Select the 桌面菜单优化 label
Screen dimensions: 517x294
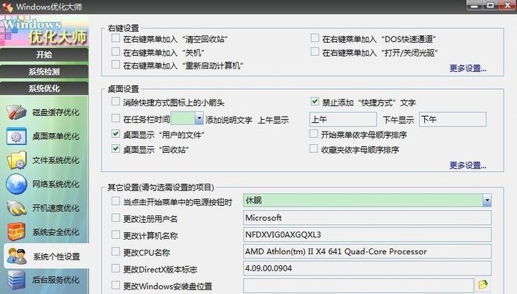[56, 136]
